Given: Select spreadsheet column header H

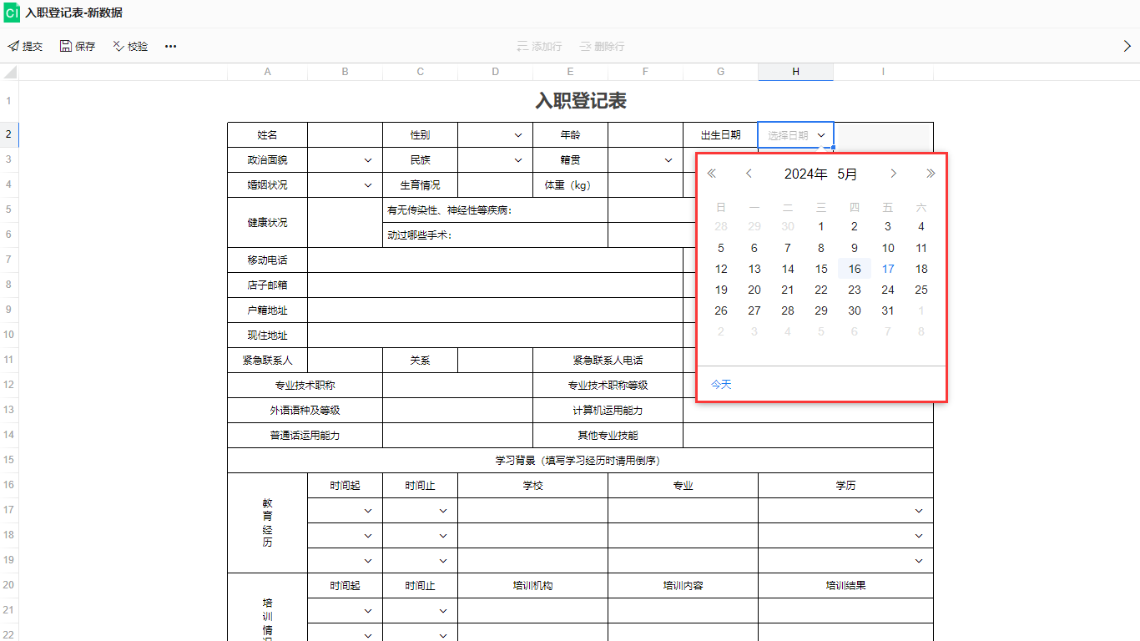Looking at the screenshot, I should tap(794, 72).
